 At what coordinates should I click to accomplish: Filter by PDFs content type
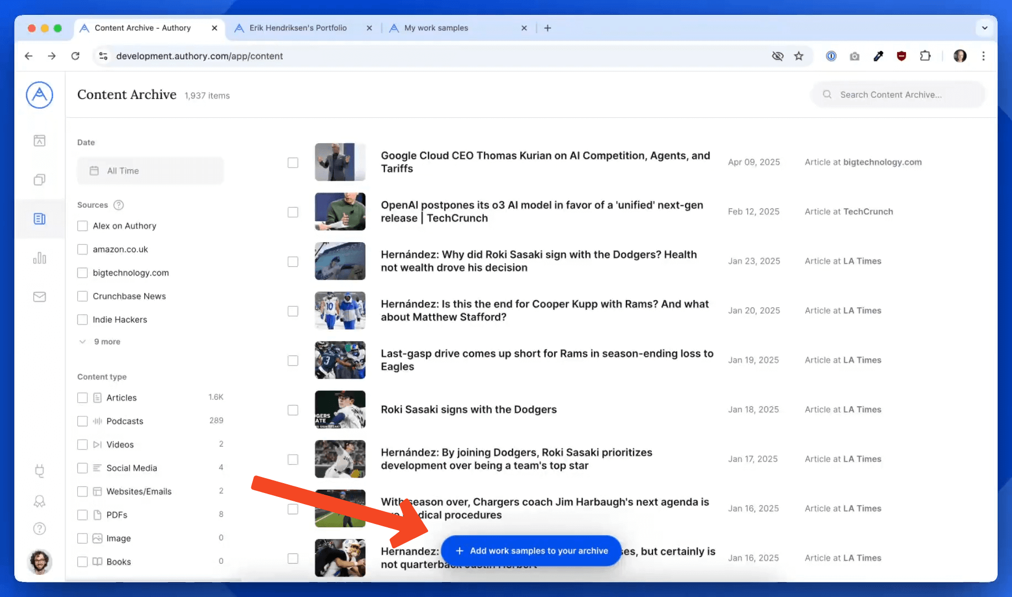[82, 515]
